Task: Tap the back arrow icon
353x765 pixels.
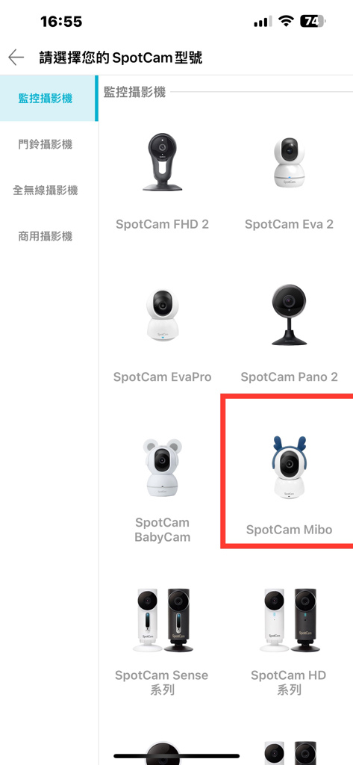Action: 16,58
